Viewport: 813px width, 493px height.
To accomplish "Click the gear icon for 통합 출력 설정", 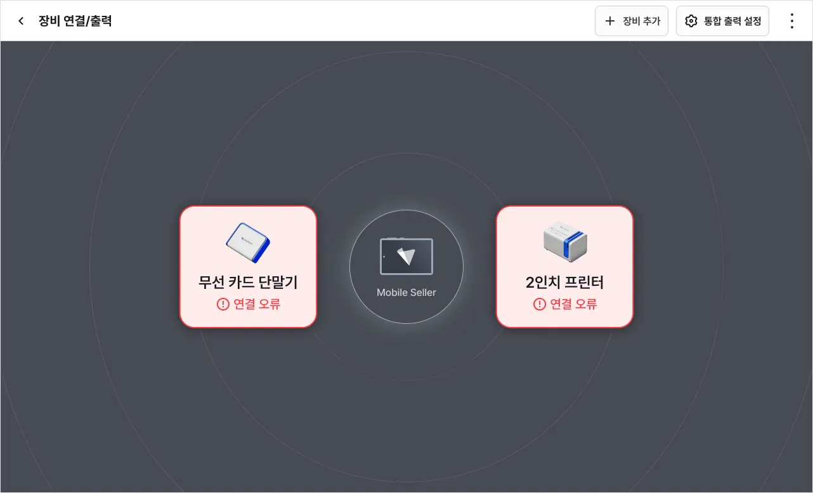I will [x=691, y=21].
